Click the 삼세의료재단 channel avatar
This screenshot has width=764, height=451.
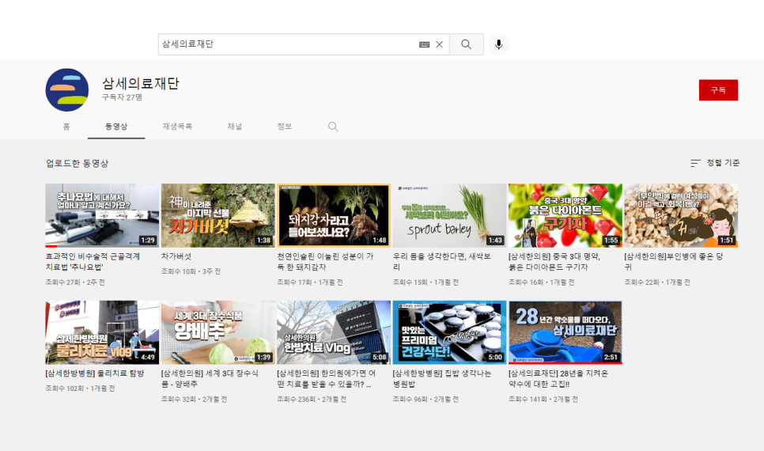tap(67, 89)
